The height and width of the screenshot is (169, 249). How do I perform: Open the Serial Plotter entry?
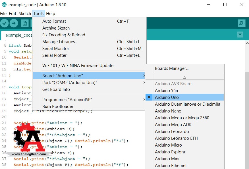tap(89, 55)
